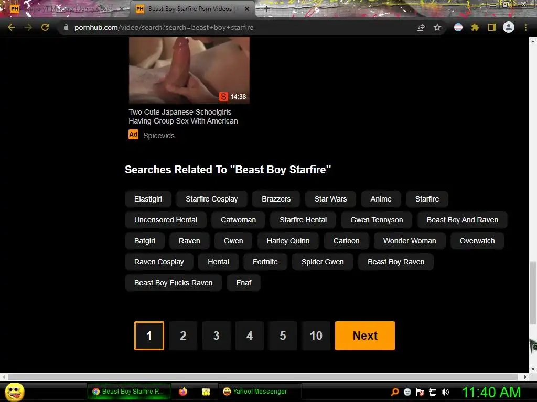Click the flag with red X tray icon
The width and height of the screenshot is (537, 402).
click(x=420, y=392)
